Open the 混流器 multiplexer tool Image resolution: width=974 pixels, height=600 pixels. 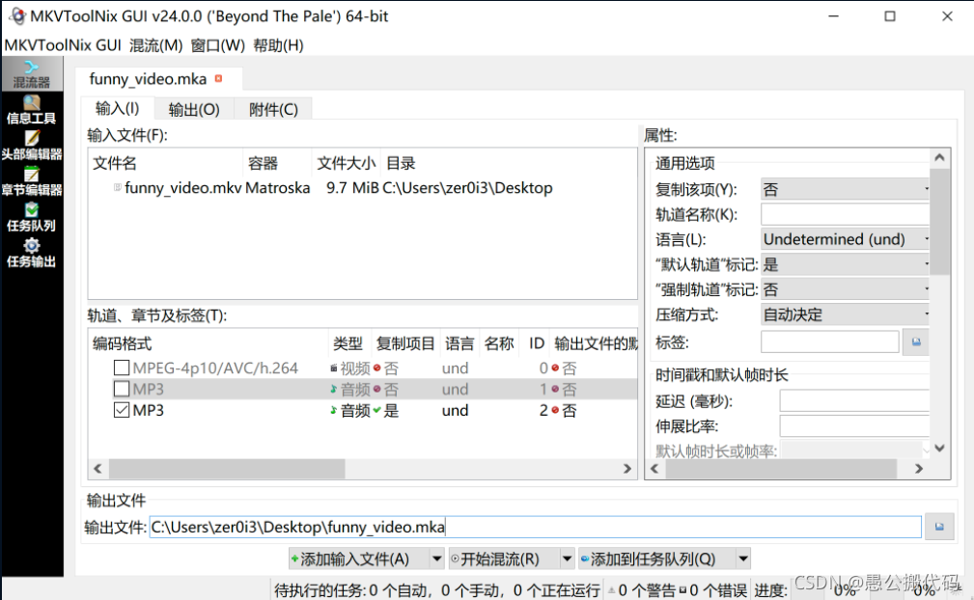coord(31,74)
